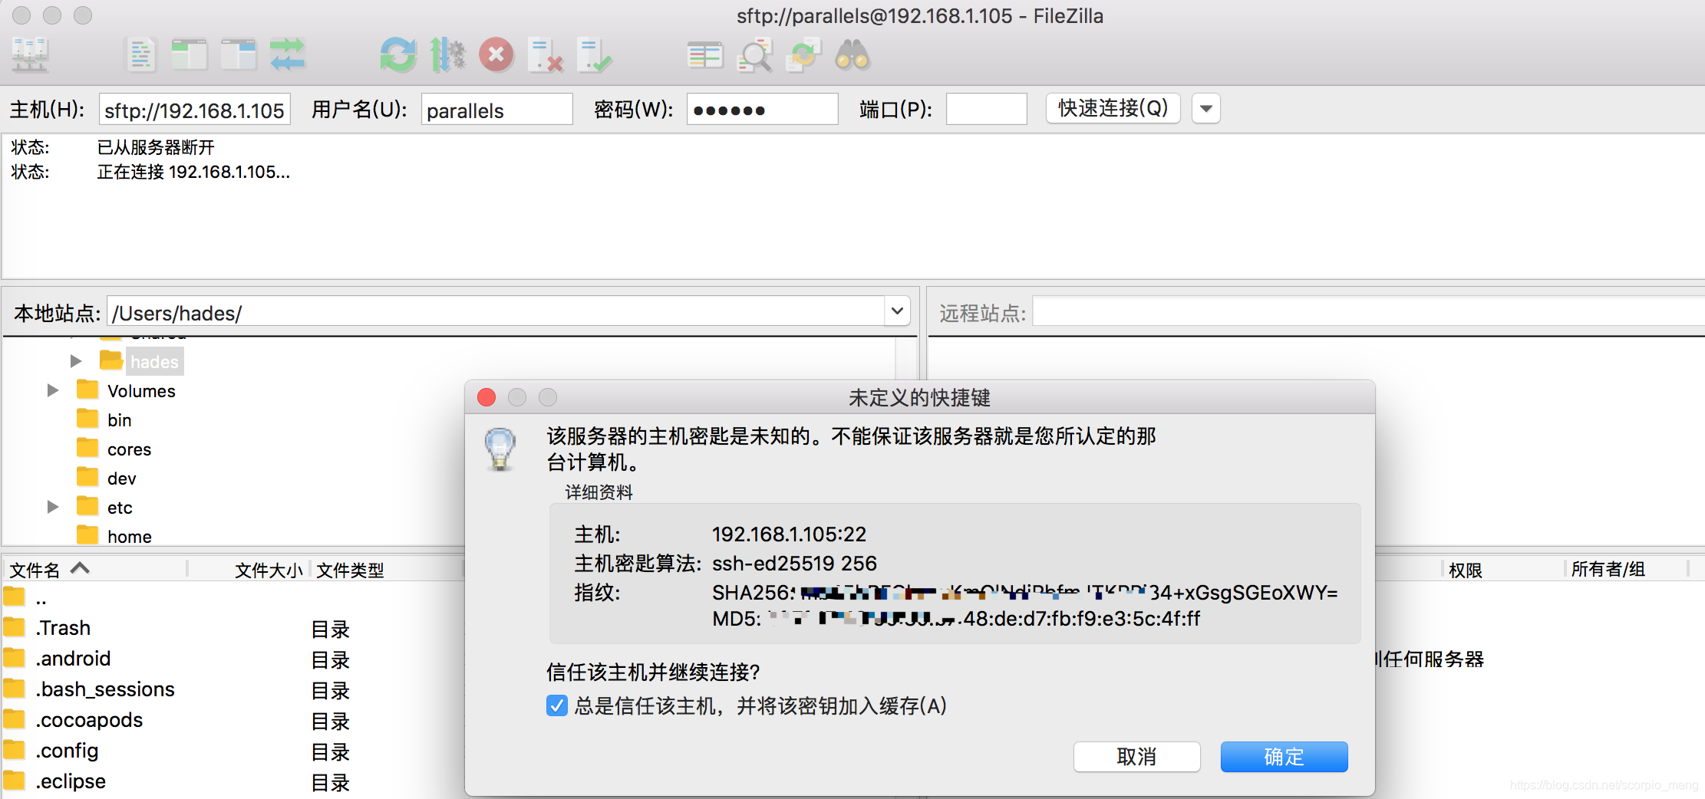Click port input field
The image size is (1705, 799).
986,109
